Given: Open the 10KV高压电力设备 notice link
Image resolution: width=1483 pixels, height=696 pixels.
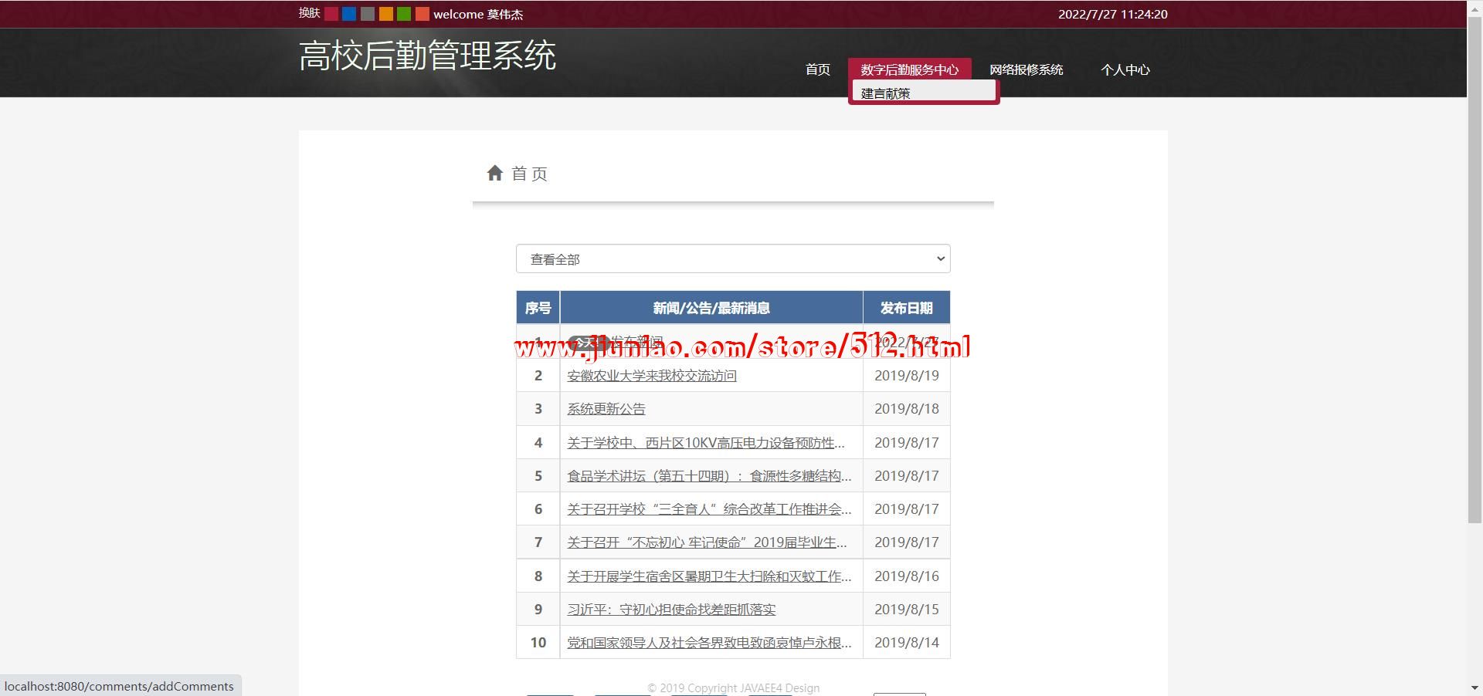Looking at the screenshot, I should click(x=705, y=443).
